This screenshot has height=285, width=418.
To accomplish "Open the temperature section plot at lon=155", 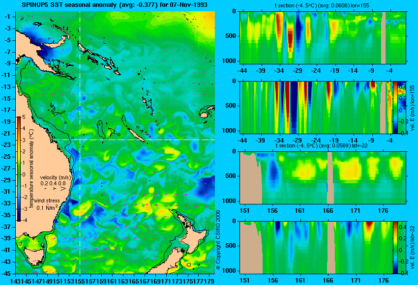I will [323, 37].
